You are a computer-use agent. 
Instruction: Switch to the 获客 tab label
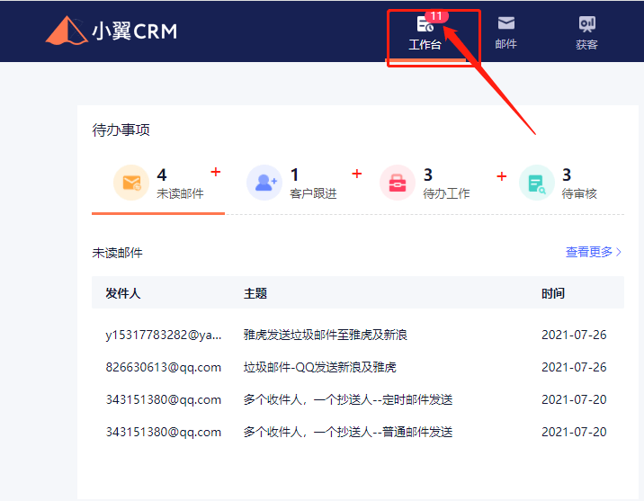click(x=587, y=44)
